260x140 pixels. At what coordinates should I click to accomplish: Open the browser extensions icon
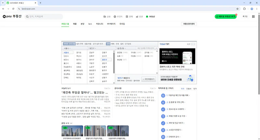click(244, 9)
